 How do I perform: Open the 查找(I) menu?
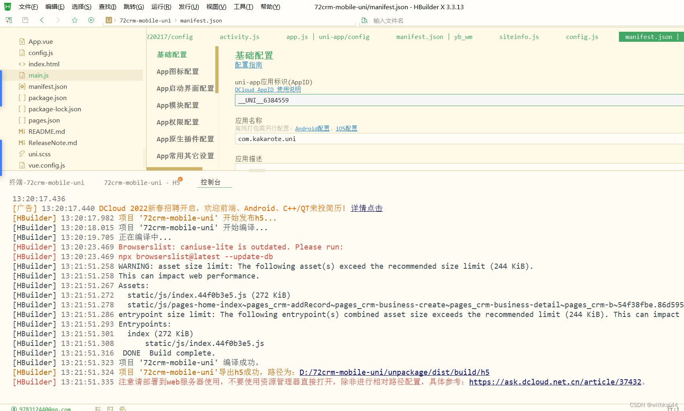(x=108, y=7)
